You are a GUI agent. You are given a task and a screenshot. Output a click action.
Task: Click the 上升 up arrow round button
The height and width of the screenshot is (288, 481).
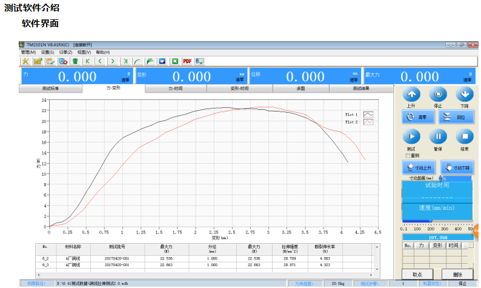pyautogui.click(x=411, y=95)
